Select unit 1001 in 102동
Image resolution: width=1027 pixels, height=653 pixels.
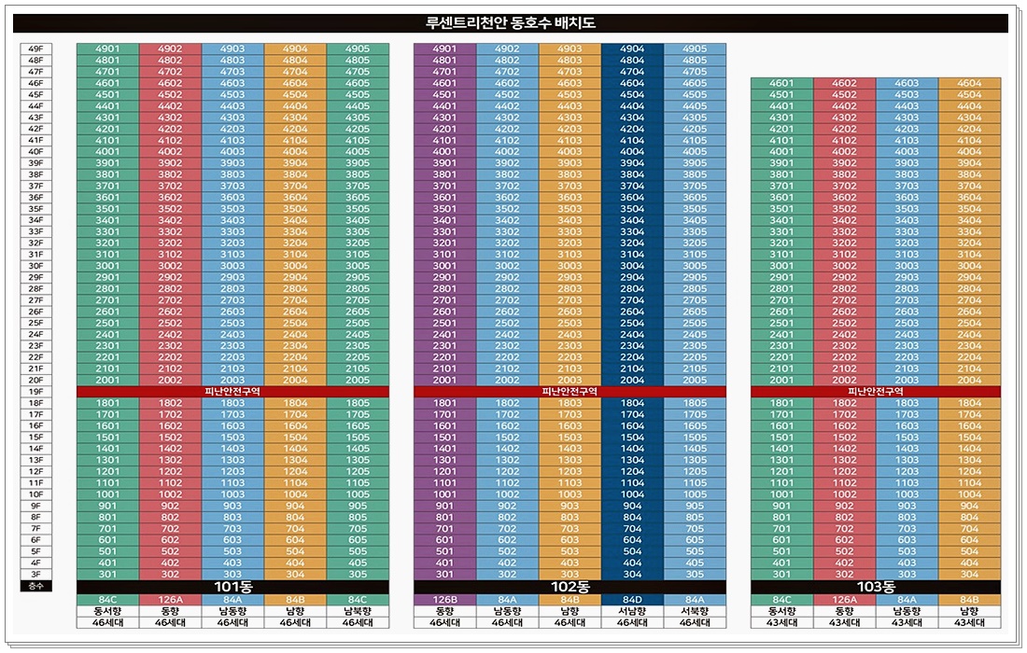[444, 494]
